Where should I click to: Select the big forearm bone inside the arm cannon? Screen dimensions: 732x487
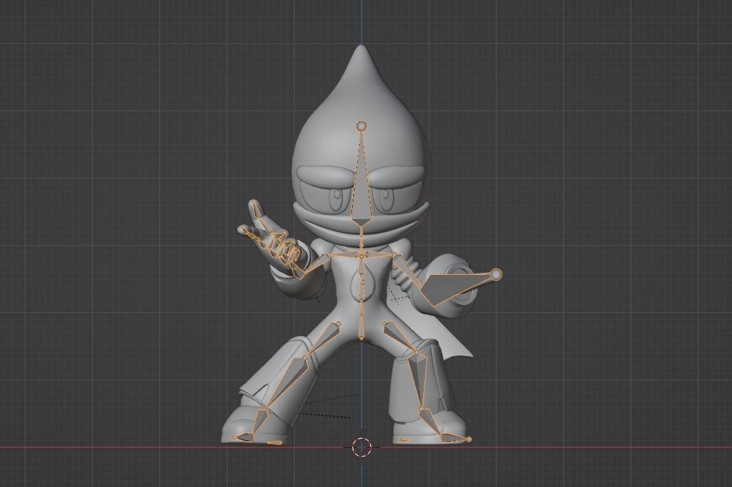click(x=455, y=288)
